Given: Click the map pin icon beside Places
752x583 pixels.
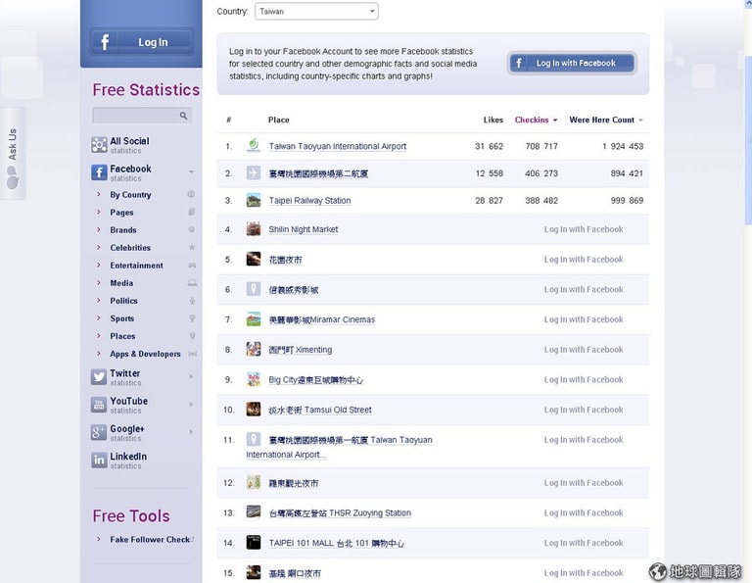Looking at the screenshot, I should click(x=192, y=336).
